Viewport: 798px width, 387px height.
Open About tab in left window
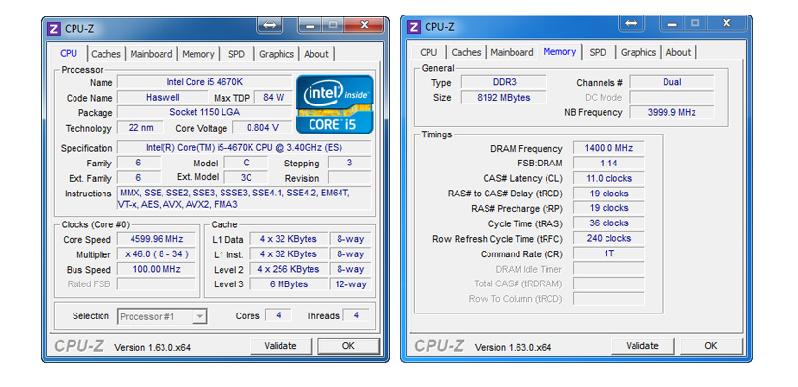[x=316, y=54]
